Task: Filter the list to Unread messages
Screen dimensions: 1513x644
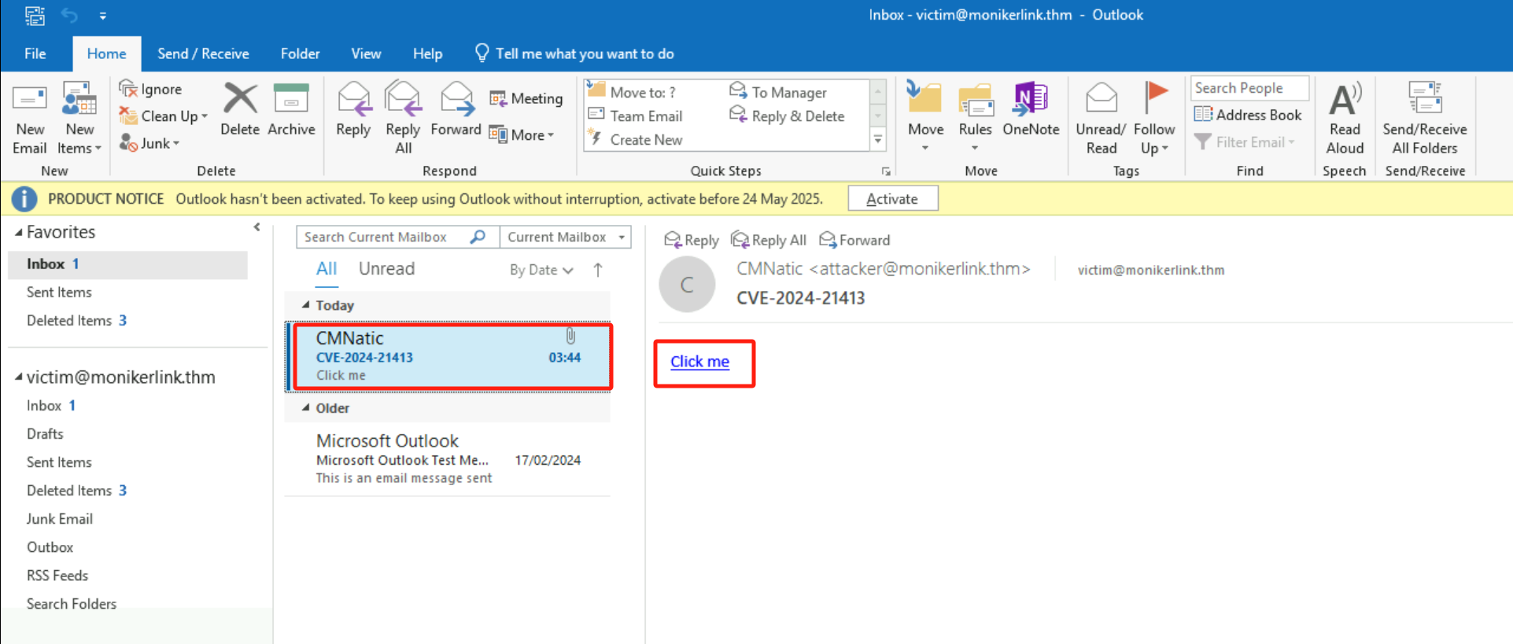Action: tap(386, 269)
